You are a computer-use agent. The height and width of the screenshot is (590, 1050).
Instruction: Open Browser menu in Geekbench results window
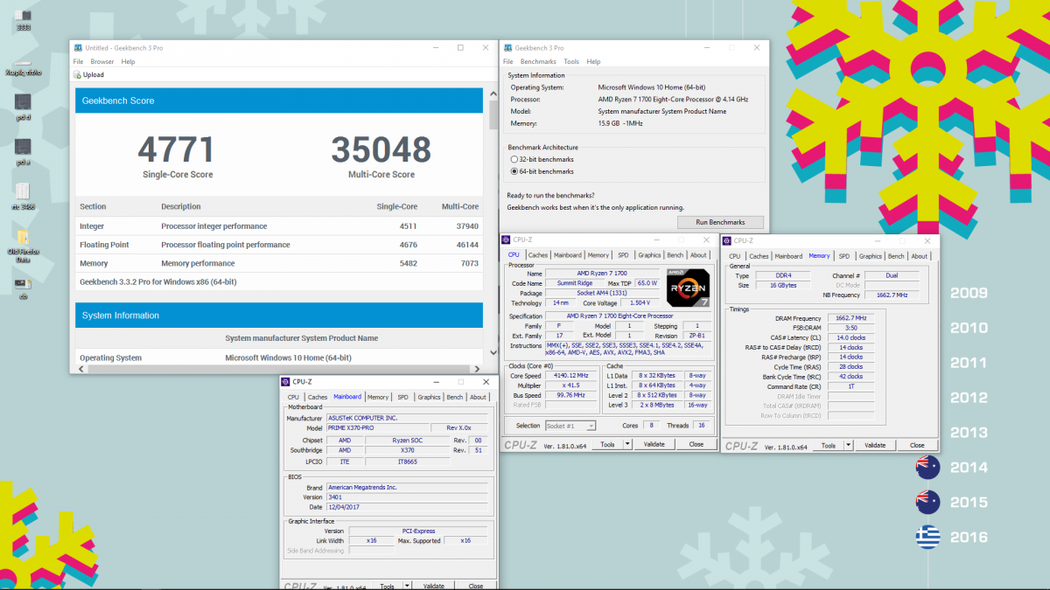(102, 62)
